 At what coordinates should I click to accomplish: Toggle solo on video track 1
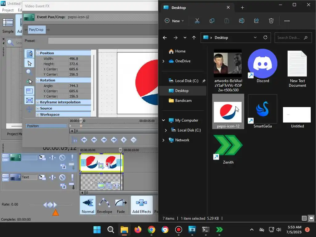pos(72,158)
